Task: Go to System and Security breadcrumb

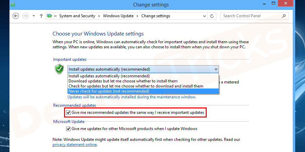Action: click(78, 16)
